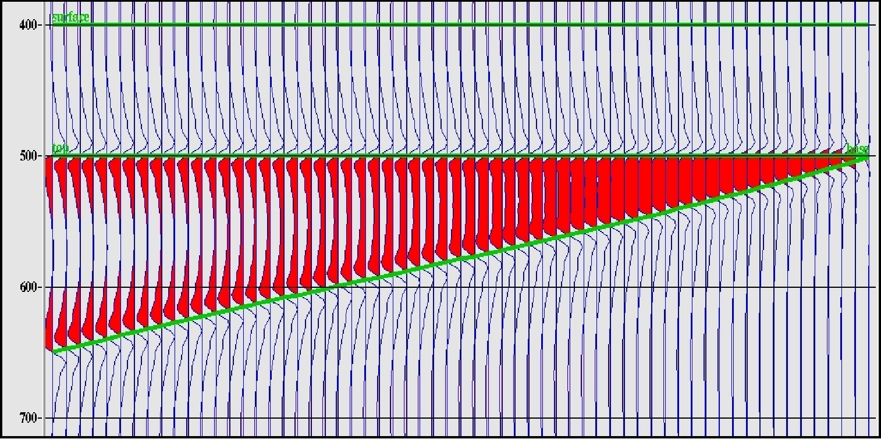Click the green "surface" horizon label
The width and height of the screenshot is (881, 439).
point(70,17)
